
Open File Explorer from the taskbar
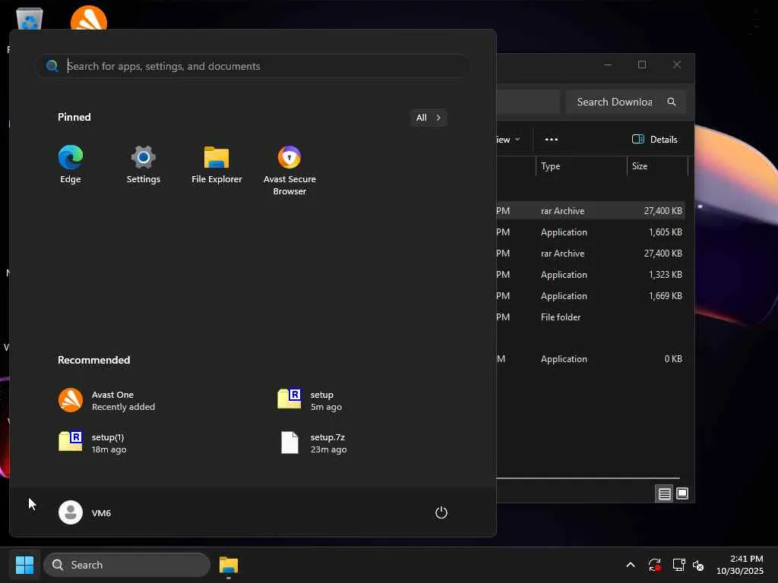(x=229, y=565)
